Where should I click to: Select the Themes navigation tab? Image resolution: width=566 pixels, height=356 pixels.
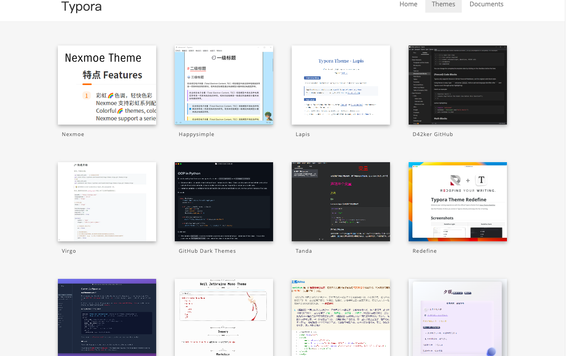(x=443, y=4)
